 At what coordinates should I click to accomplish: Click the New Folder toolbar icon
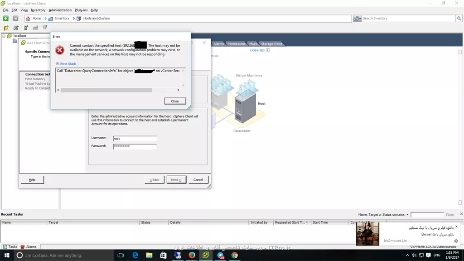coord(6,28)
